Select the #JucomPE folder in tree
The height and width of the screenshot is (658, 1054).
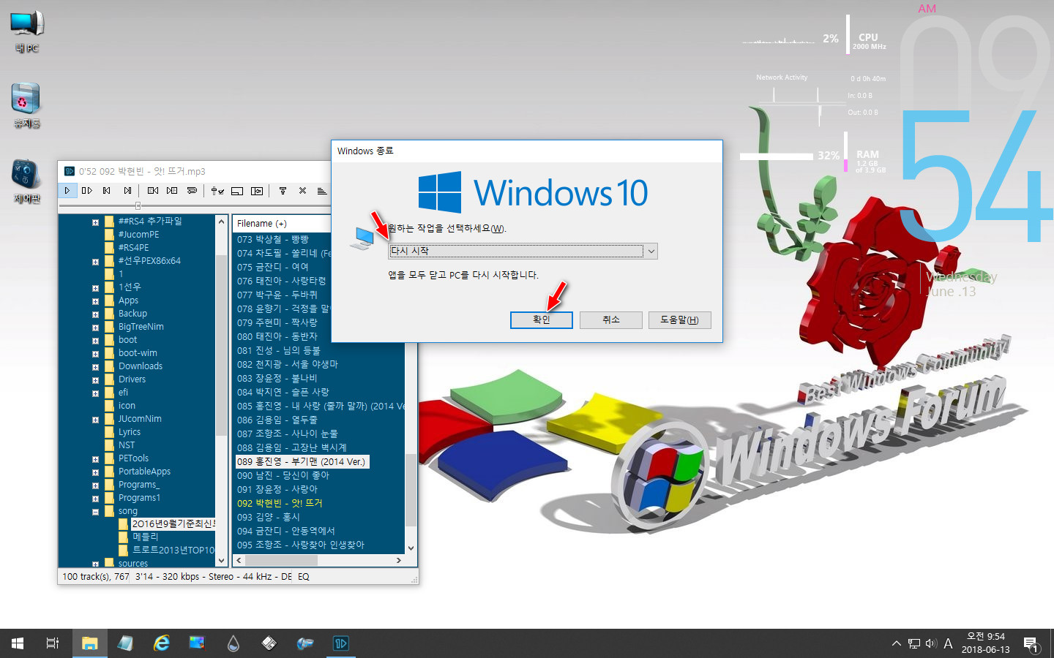point(138,235)
